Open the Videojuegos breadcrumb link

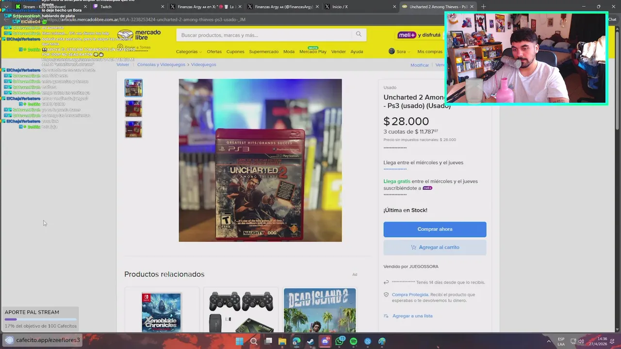[x=203, y=64]
